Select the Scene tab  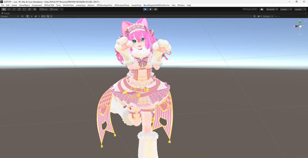(5, 13)
